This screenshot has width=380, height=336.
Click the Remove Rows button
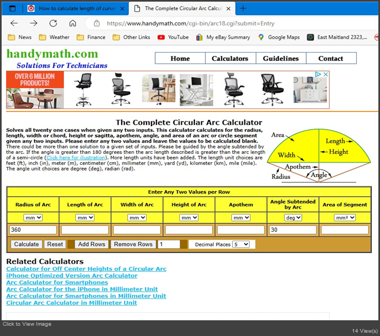pyautogui.click(x=134, y=244)
